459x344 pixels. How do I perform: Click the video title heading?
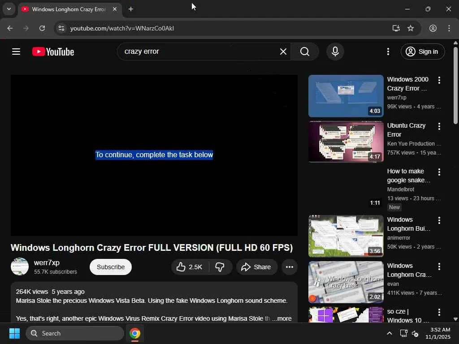coord(152,247)
